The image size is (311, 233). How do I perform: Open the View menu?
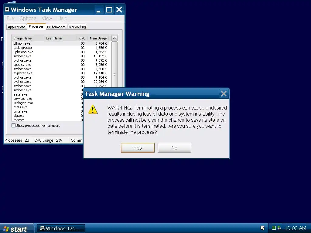pos(47,18)
